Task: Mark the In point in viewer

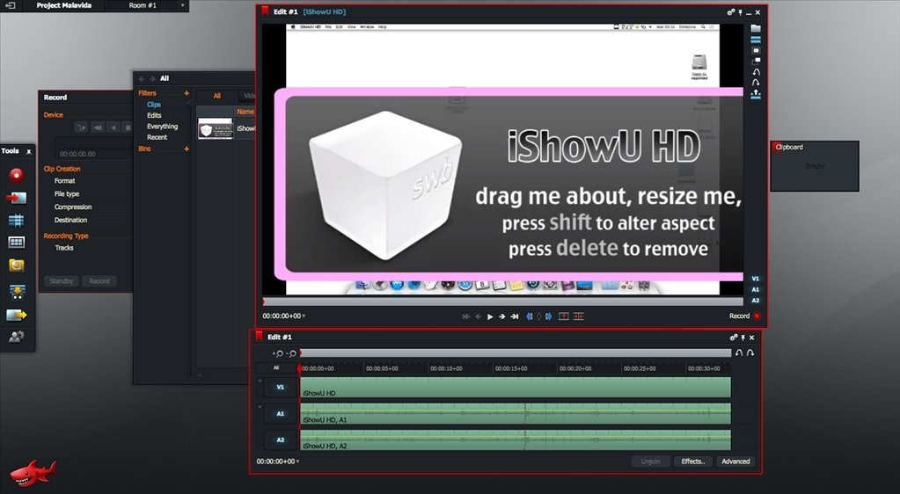Action: point(530,316)
